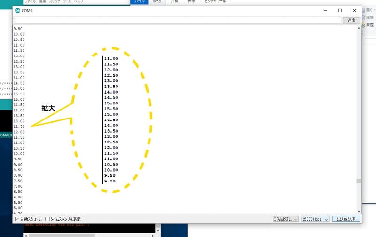
Task: Enable the タイムスタンプを表示 checkbox
Action: [x=47, y=219]
